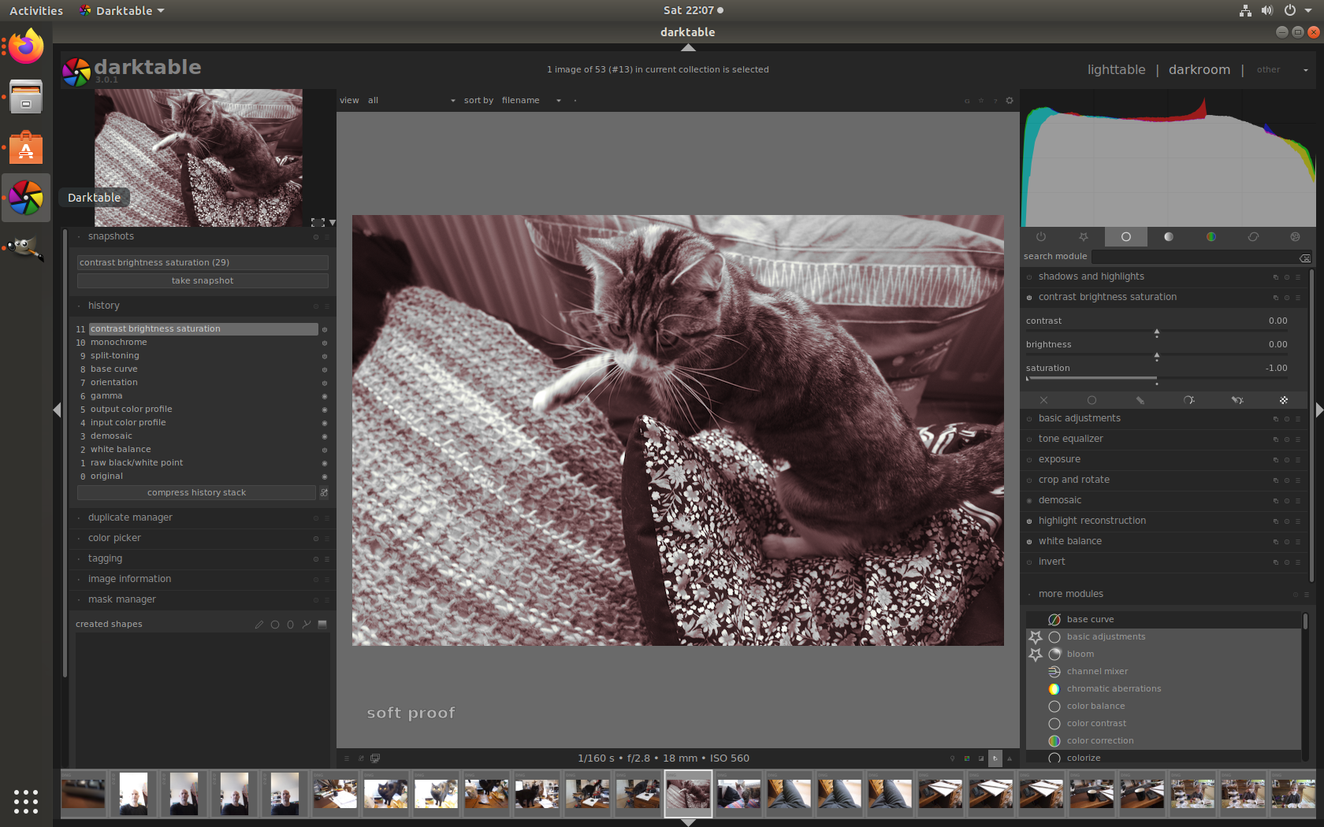Open Ubuntu Software from the dock
This screenshot has height=827, width=1324.
[26, 147]
